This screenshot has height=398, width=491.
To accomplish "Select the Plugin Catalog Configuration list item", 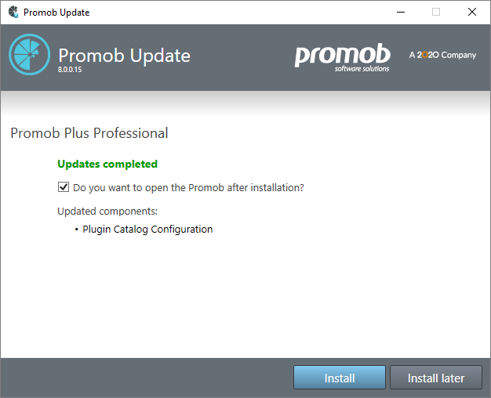I will pyautogui.click(x=147, y=230).
